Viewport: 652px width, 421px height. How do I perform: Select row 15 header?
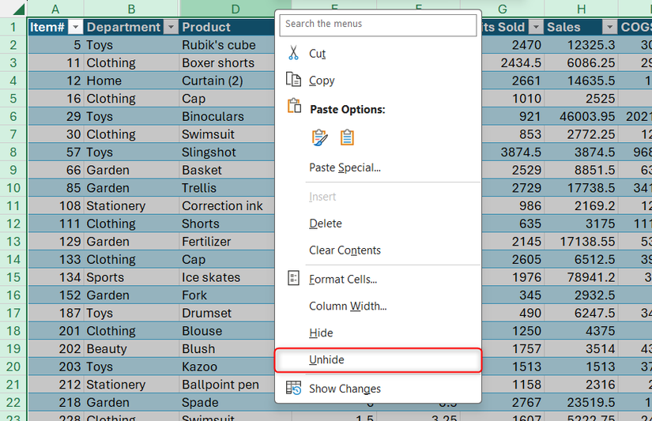pos(13,277)
